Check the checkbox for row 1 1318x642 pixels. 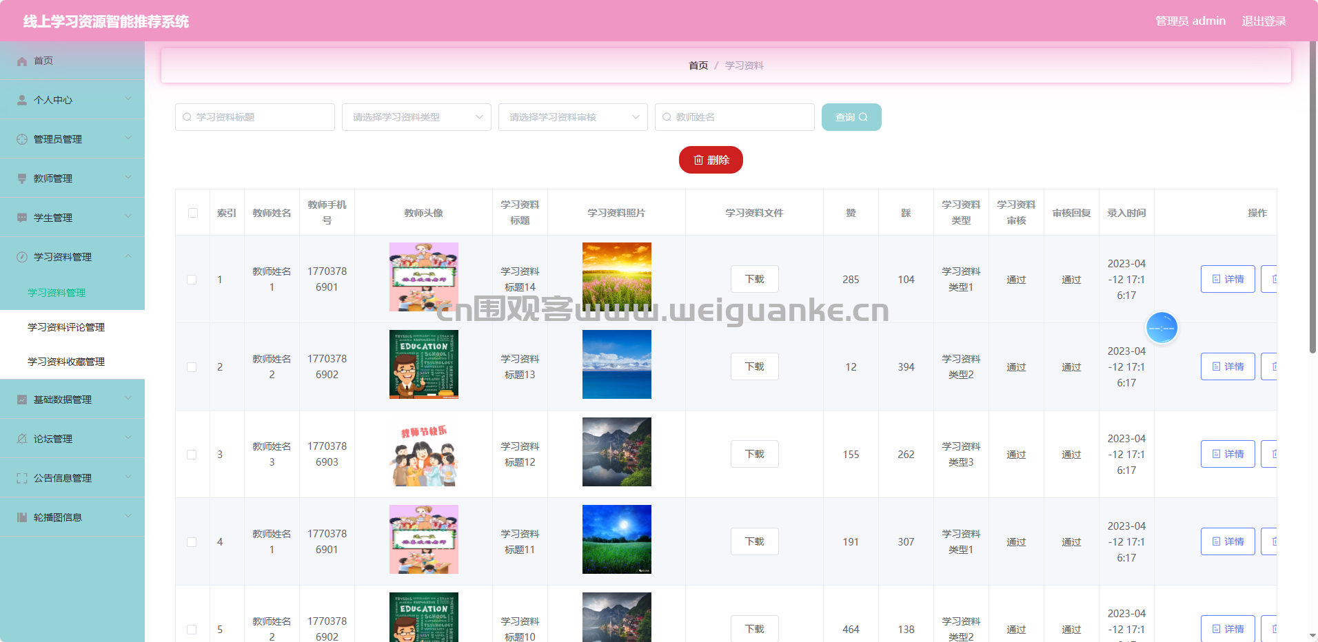point(192,280)
